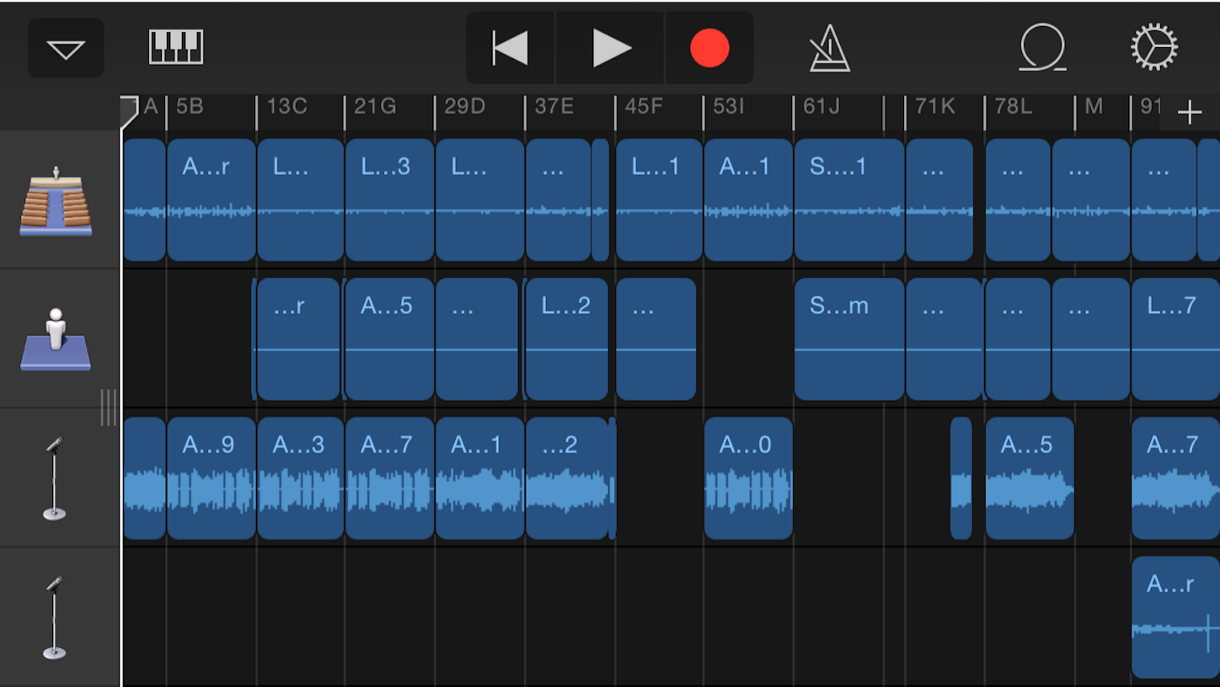The height and width of the screenshot is (687, 1220).
Task: Select sampler track region S...m
Action: point(849,339)
